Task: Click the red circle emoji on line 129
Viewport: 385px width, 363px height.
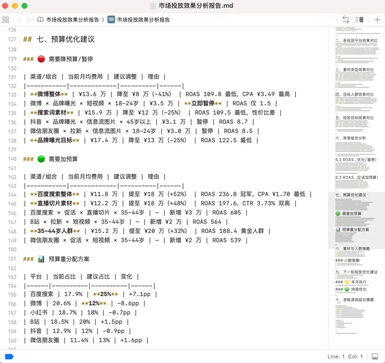Action: (x=41, y=59)
